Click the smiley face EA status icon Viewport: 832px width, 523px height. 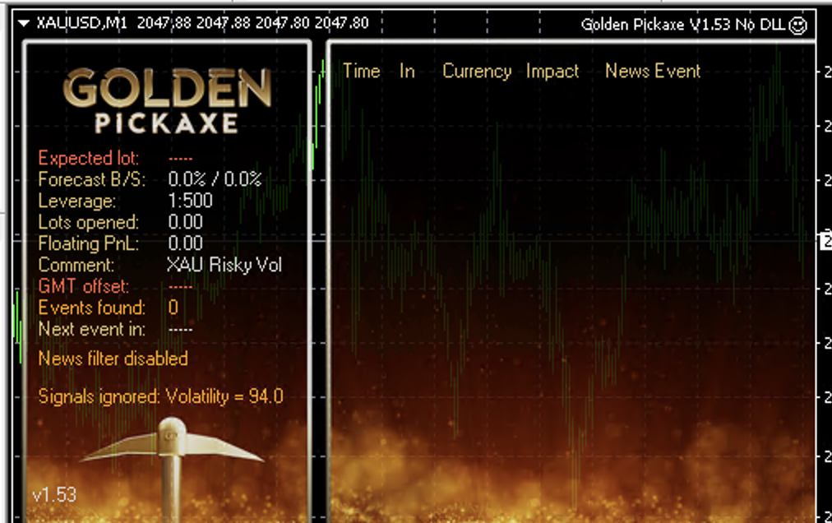coord(798,25)
